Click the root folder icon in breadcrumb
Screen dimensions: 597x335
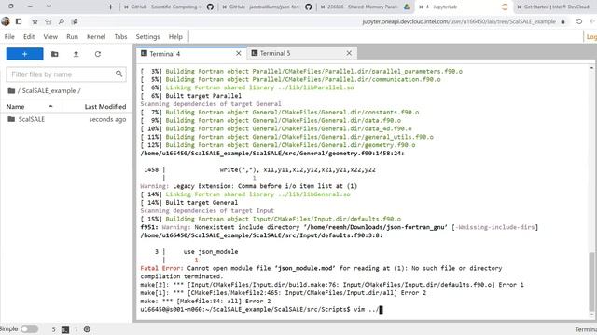point(11,91)
